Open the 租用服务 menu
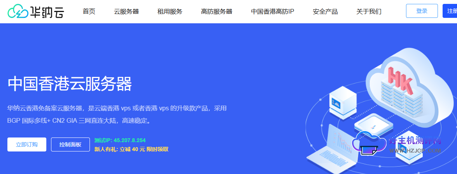This screenshot has width=457, height=174. [x=170, y=12]
